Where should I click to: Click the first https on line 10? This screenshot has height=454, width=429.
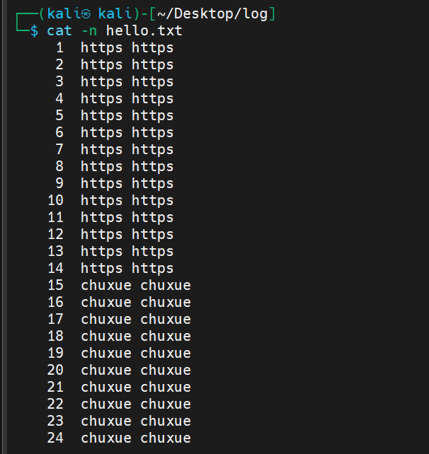101,201
